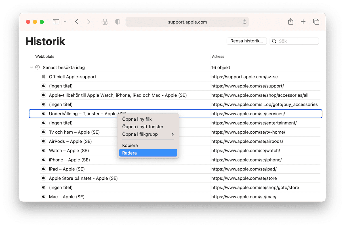Viewport: 345px width, 227px height.
Task: Select the iPad – Apple (SE) row
Action: (180, 169)
